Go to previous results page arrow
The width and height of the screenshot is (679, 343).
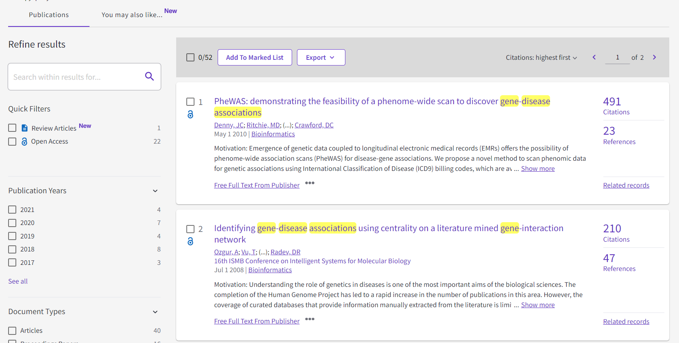594,57
